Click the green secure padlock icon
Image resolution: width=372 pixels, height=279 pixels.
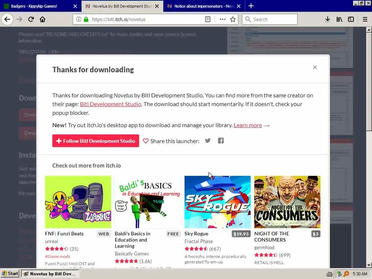click(x=86, y=19)
